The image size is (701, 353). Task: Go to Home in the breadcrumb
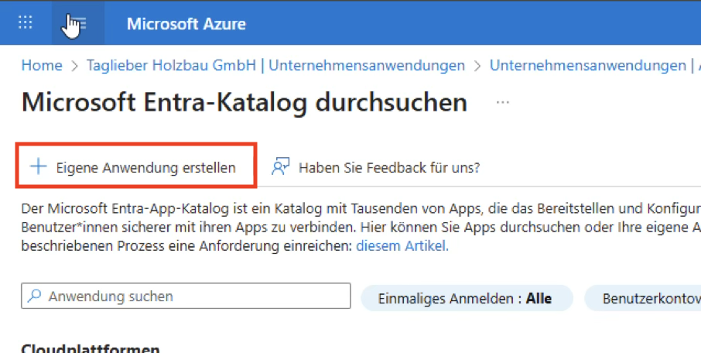click(x=41, y=66)
